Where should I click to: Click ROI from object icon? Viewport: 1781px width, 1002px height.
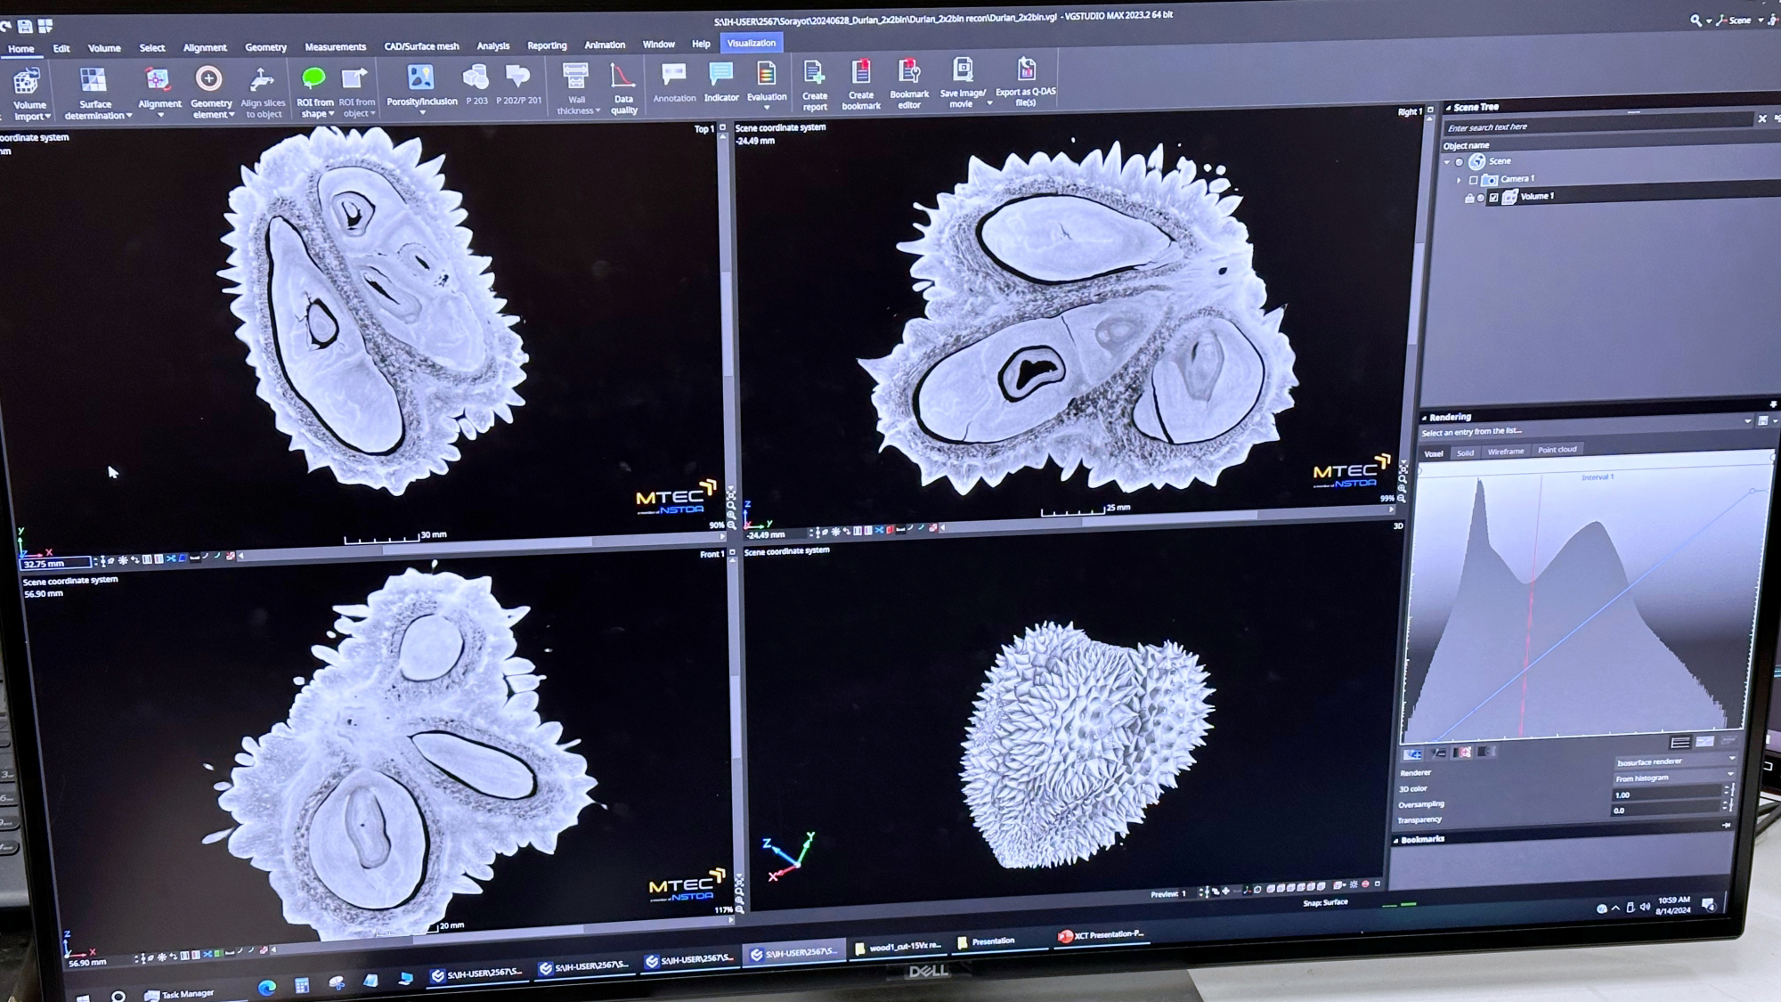coord(355,78)
